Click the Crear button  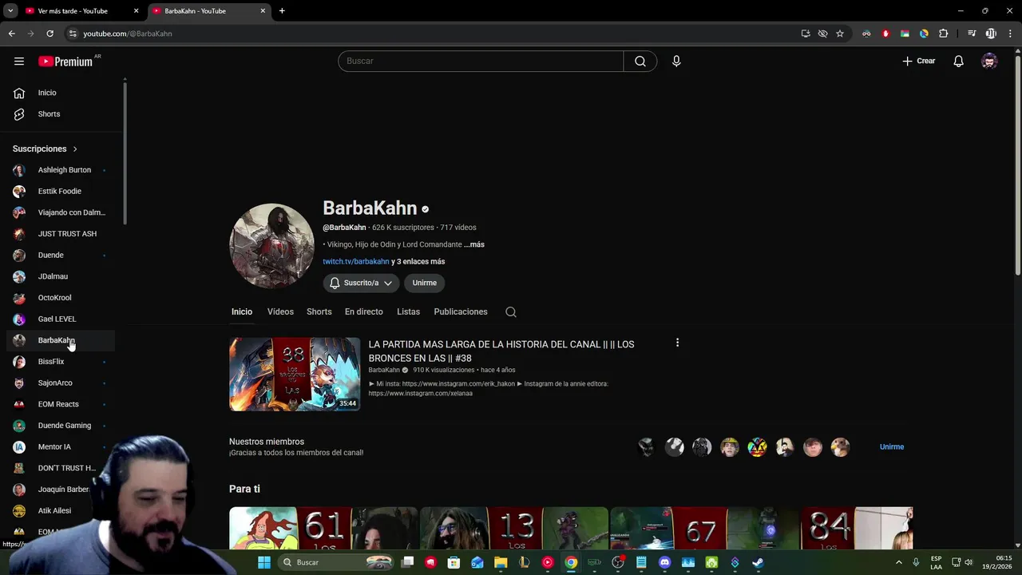coord(919,61)
